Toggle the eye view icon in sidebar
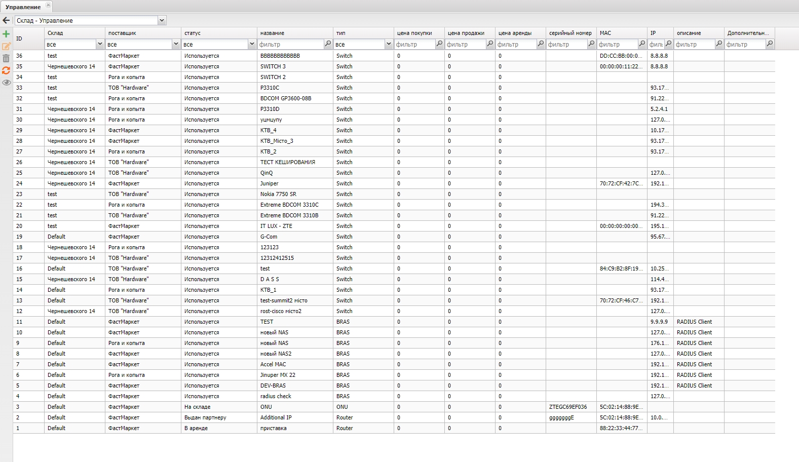Screen dimensions: 799x462 (x=6, y=83)
